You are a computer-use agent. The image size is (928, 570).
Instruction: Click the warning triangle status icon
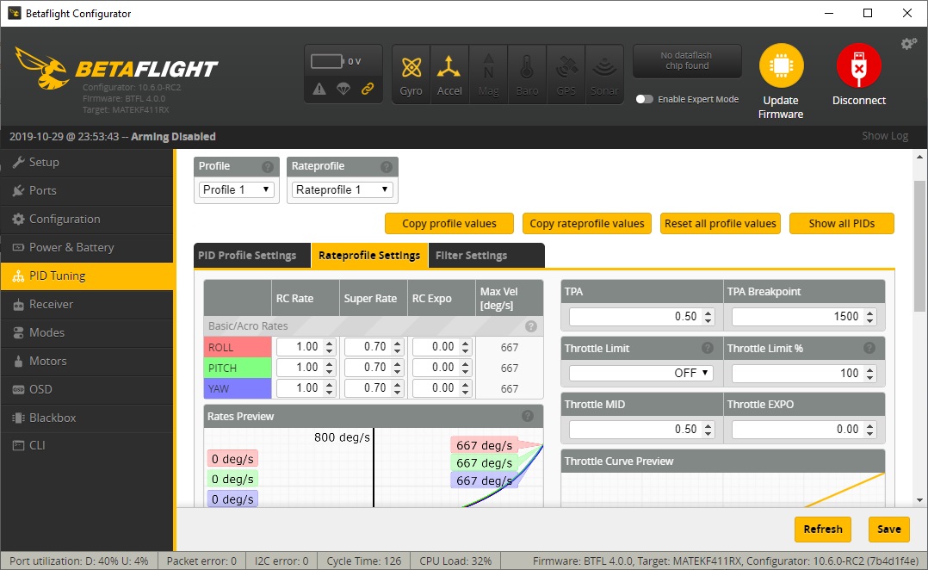[x=319, y=89]
